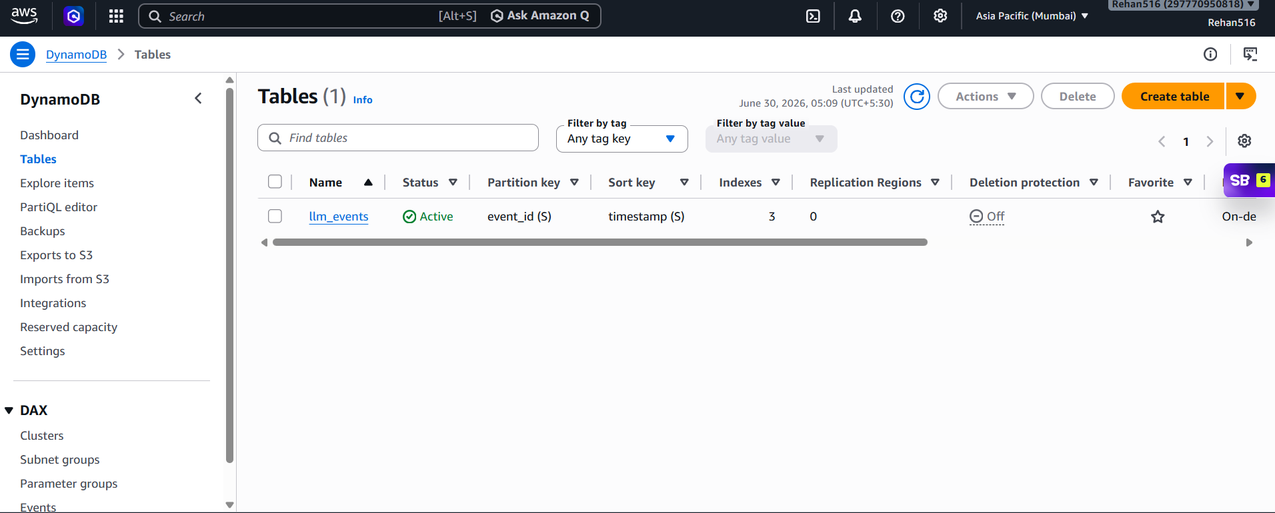
Task: Open the AWS console home logo
Action: click(24, 15)
